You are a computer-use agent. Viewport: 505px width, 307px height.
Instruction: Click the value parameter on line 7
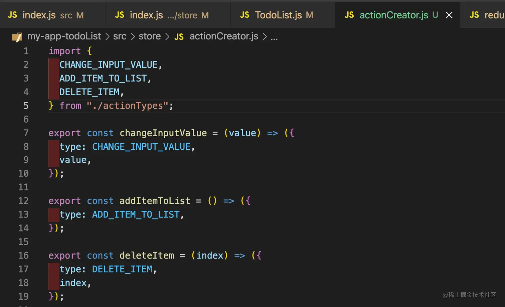tap(242, 133)
